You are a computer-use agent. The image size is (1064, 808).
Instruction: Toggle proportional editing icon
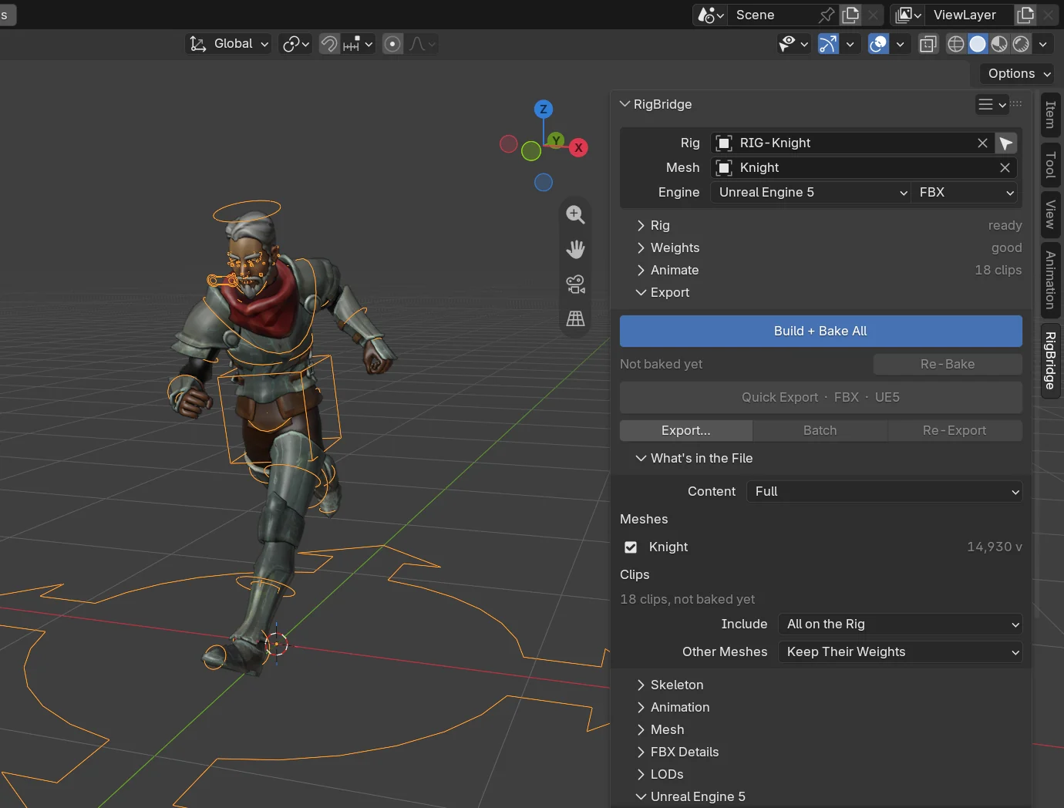392,44
